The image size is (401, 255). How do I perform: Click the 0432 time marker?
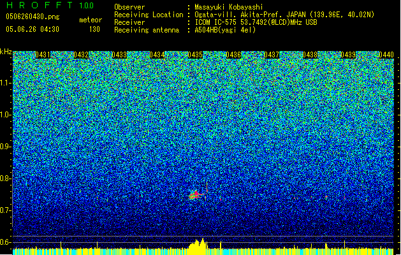(x=81, y=55)
